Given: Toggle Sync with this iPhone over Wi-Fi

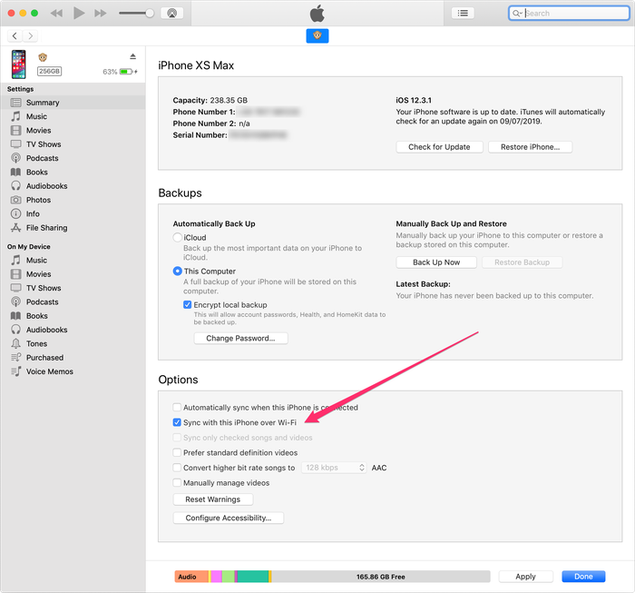Looking at the screenshot, I should (177, 422).
